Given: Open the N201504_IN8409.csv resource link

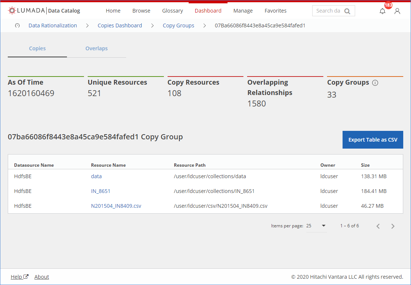Looking at the screenshot, I should coord(115,206).
